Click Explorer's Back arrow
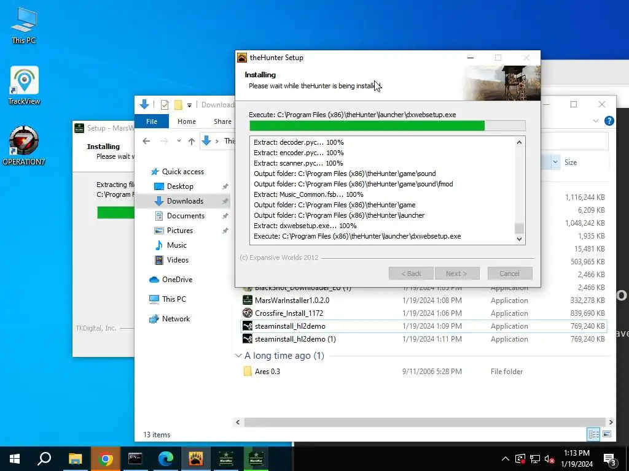 point(146,141)
